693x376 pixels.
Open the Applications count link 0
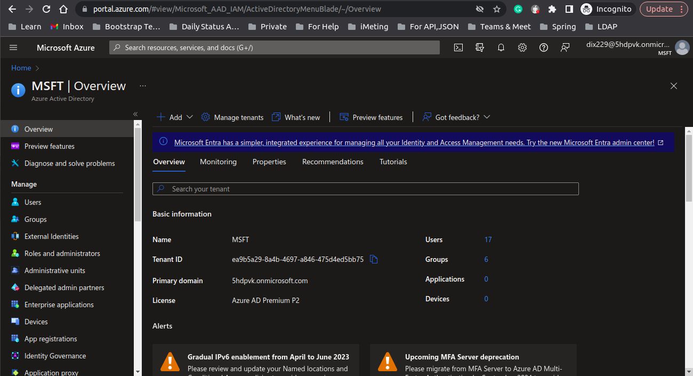pyautogui.click(x=486, y=279)
